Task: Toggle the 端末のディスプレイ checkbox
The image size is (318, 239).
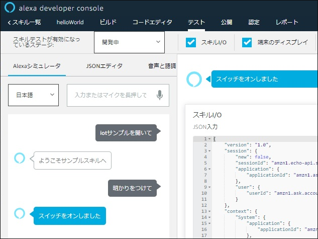Action: tap(247, 42)
